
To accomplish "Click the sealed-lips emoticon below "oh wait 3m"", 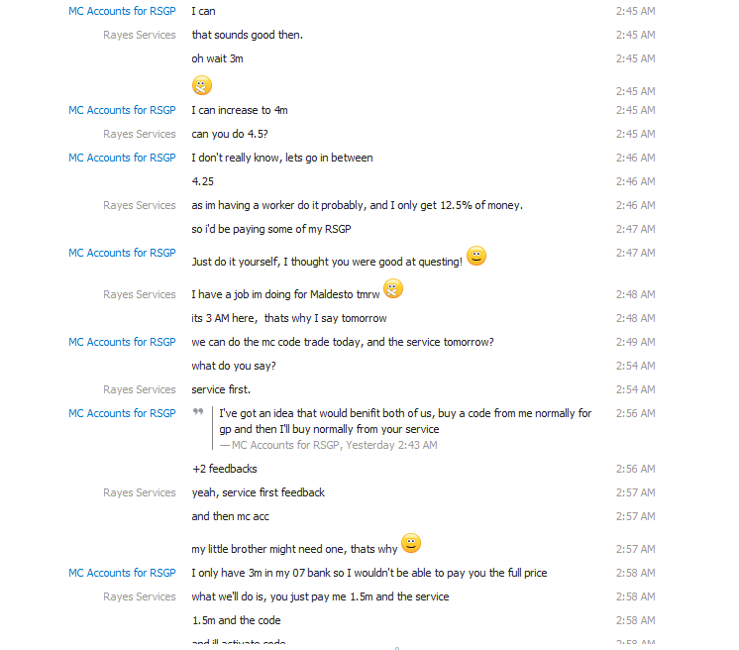I will [202, 85].
